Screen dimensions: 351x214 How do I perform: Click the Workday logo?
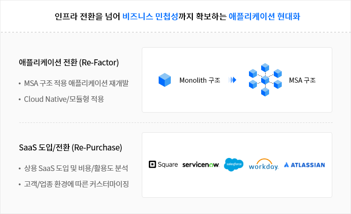pyautogui.click(x=263, y=165)
